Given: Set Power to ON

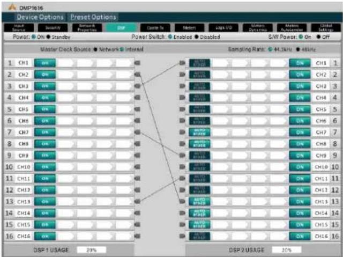Looking at the screenshot, I should click(x=33, y=37).
